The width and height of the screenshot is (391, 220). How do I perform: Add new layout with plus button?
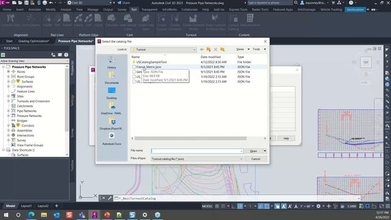(57, 206)
